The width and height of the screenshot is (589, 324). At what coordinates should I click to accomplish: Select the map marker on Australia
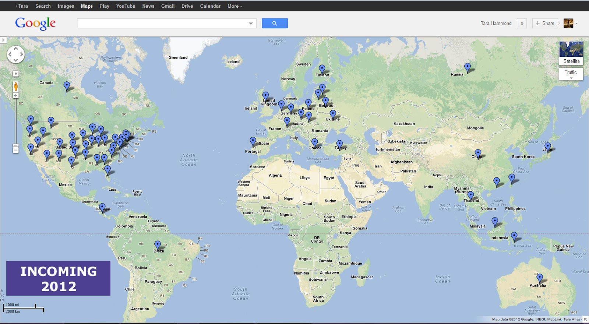[540, 279]
